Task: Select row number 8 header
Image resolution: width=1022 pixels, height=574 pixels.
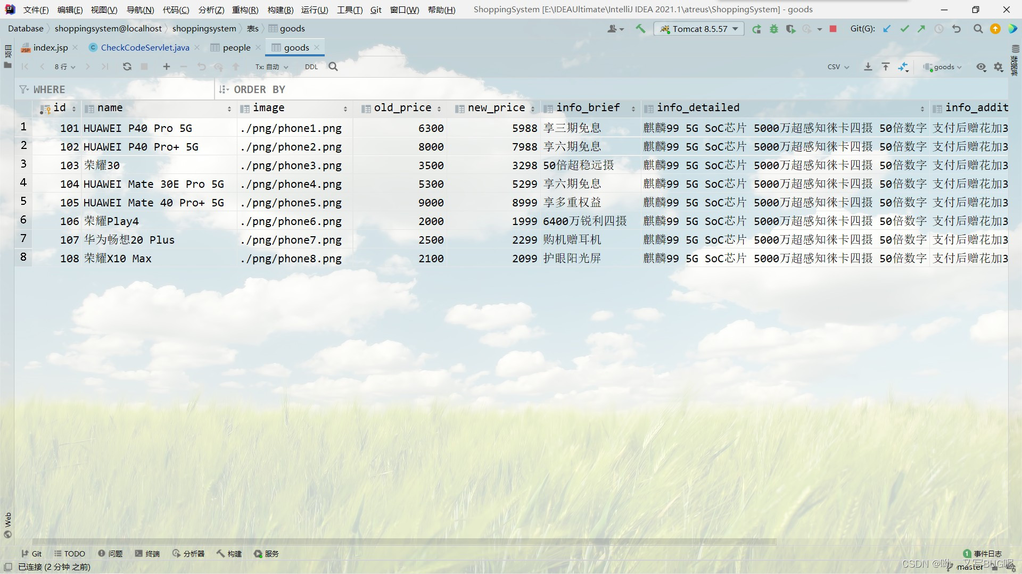Action: pyautogui.click(x=23, y=257)
